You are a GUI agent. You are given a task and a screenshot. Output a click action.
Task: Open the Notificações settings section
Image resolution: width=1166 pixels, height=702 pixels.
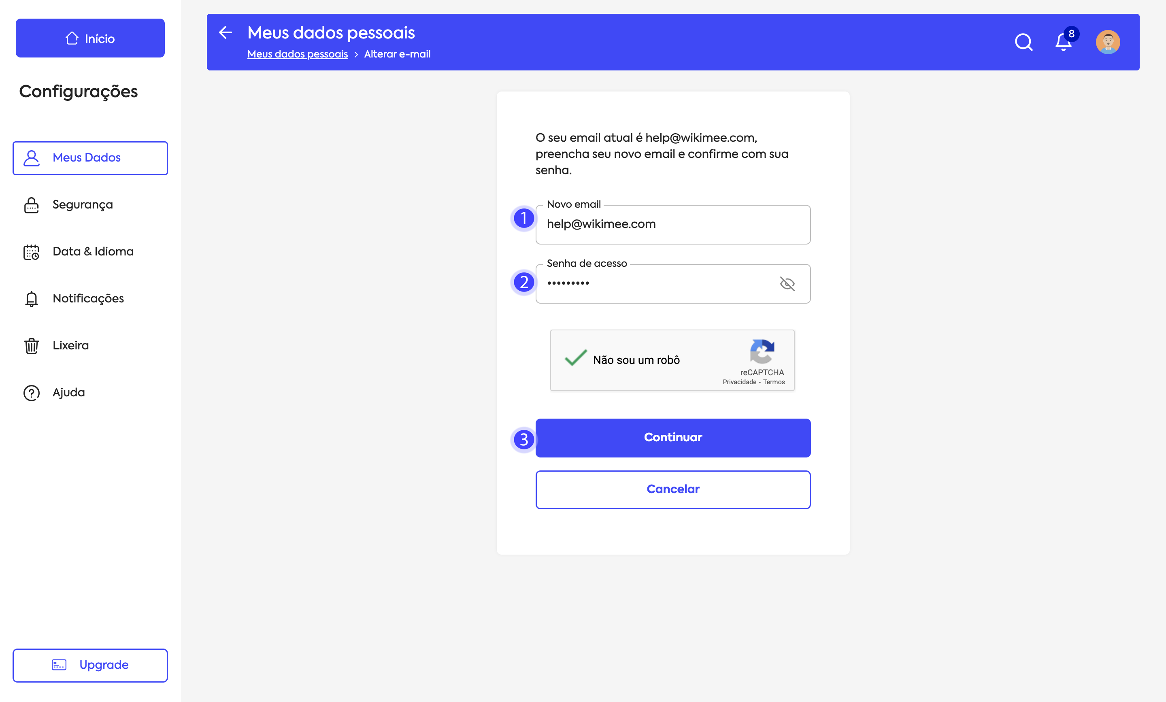[88, 298]
